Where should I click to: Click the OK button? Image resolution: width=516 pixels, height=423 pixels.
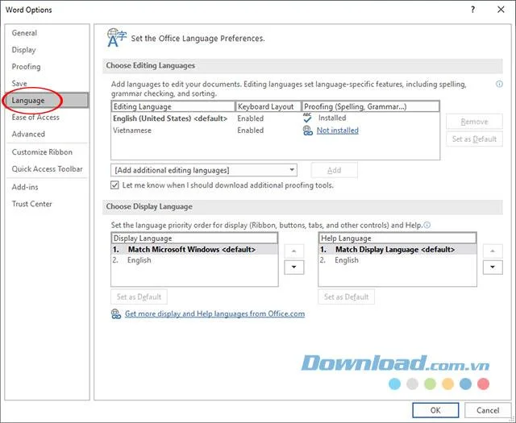click(x=435, y=410)
